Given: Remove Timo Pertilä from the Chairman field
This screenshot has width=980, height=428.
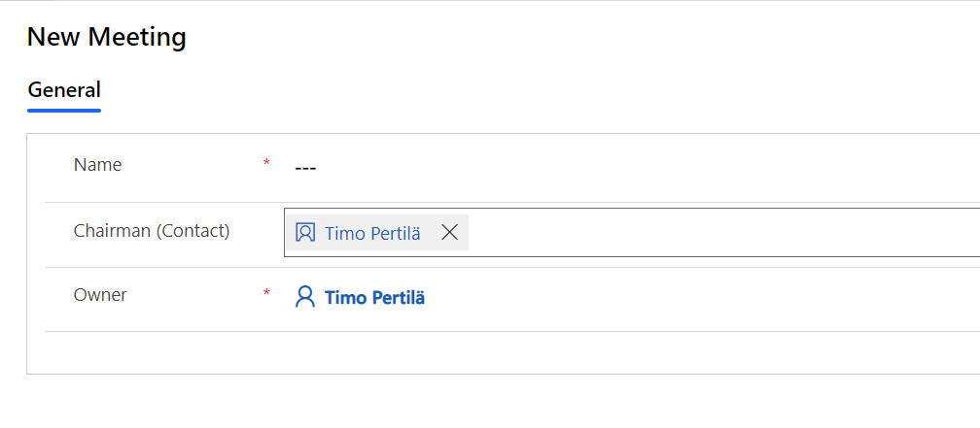Looking at the screenshot, I should pos(449,233).
